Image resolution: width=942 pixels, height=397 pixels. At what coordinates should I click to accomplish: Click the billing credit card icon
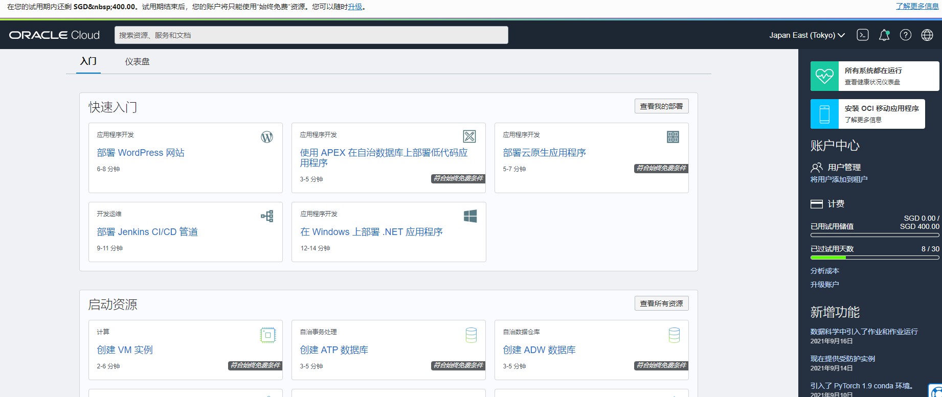click(817, 204)
